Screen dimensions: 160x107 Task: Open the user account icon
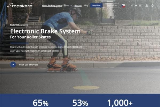point(147,6)
